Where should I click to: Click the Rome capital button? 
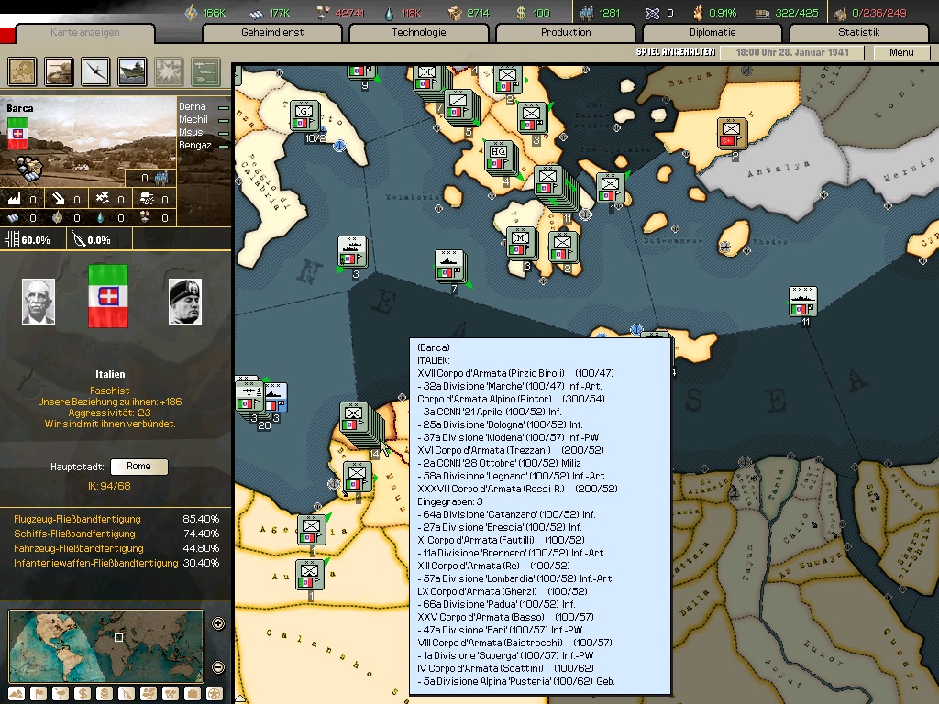(x=138, y=467)
